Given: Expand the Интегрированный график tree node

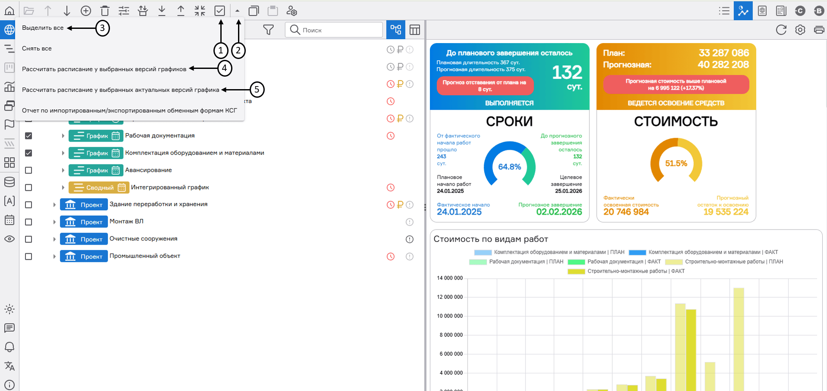Looking at the screenshot, I should [x=63, y=187].
